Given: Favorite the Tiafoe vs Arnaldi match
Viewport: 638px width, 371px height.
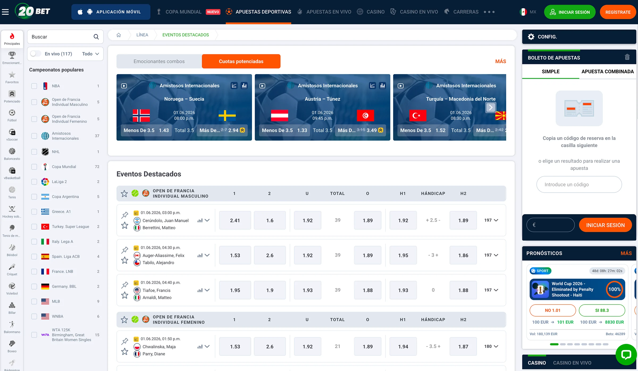Looking at the screenshot, I should pyautogui.click(x=125, y=295).
